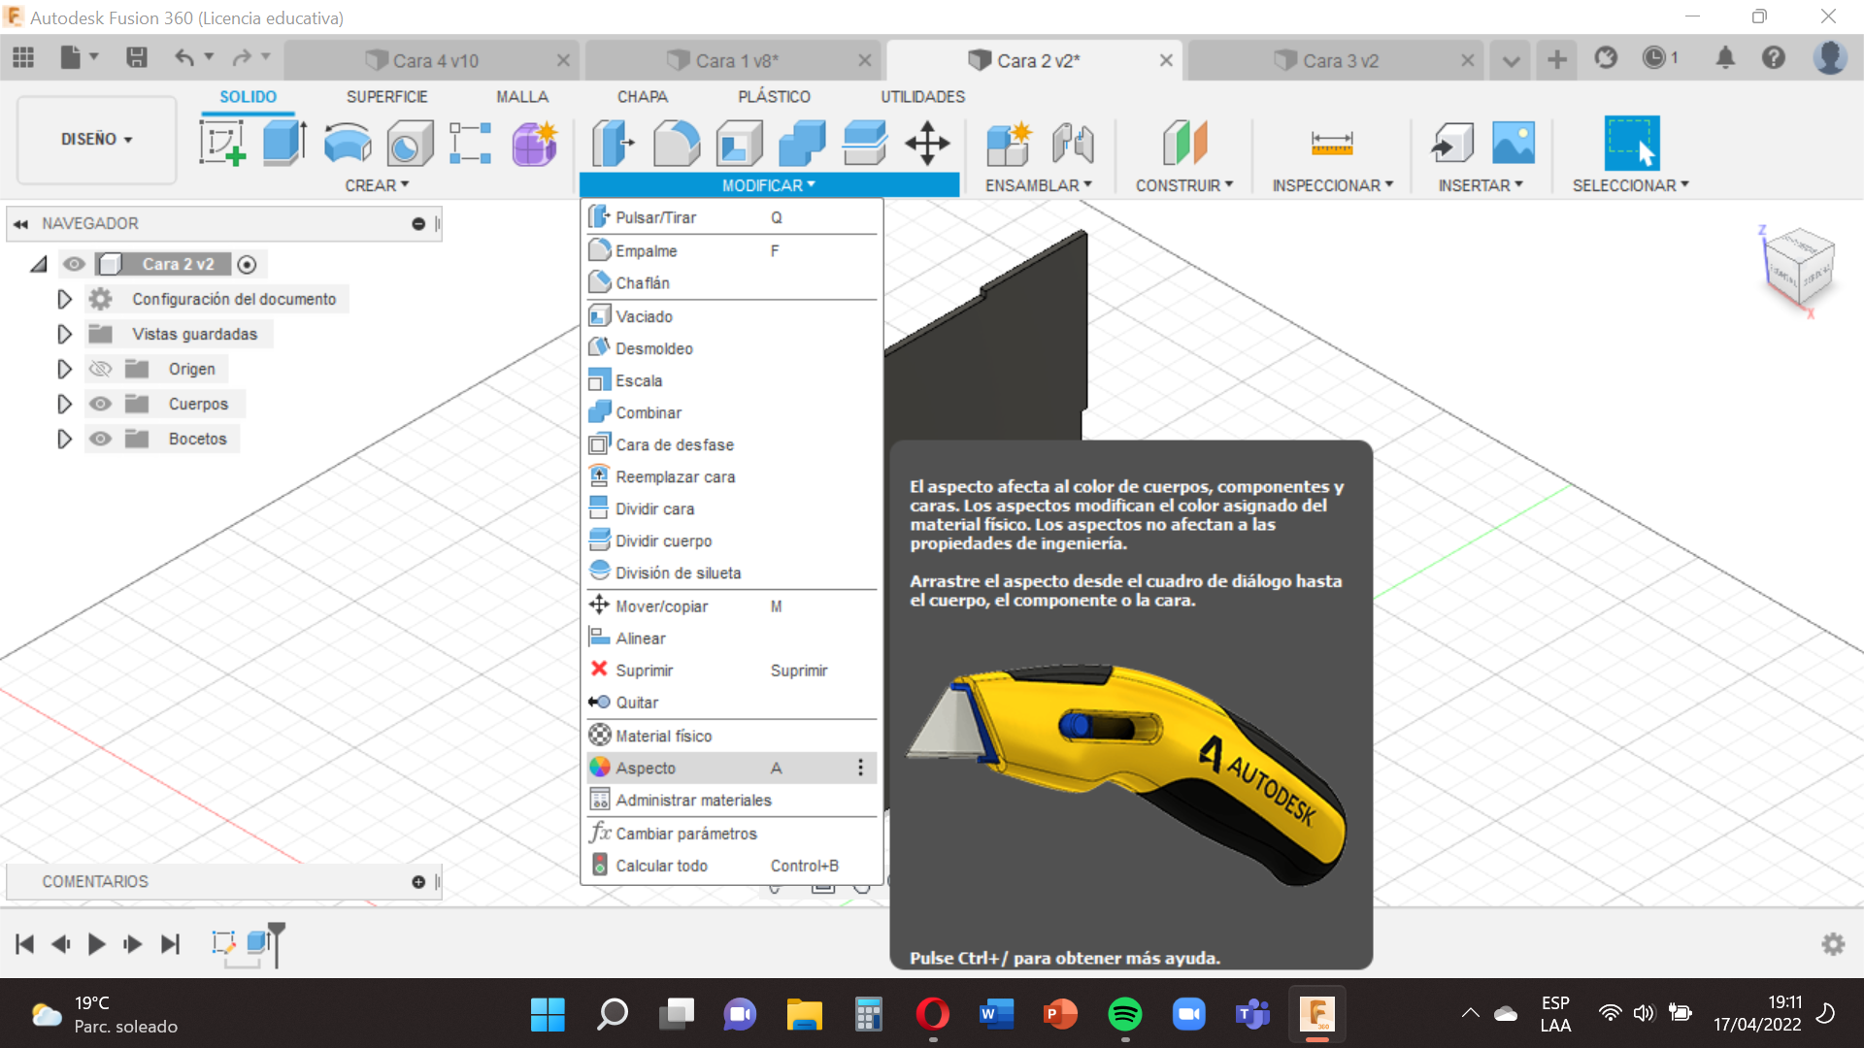
Task: Activate Cara 2 v2 component radio button
Action: 247,264
